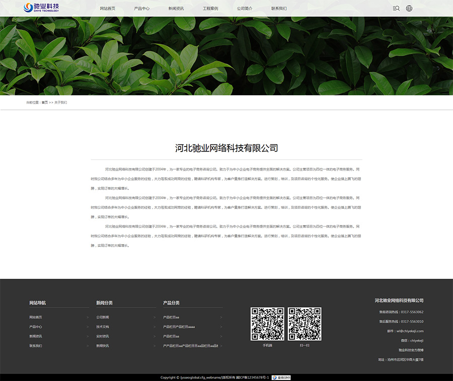
Task: Click the arrow on the last 产品分类 row
Action: pyautogui.click(x=221, y=346)
